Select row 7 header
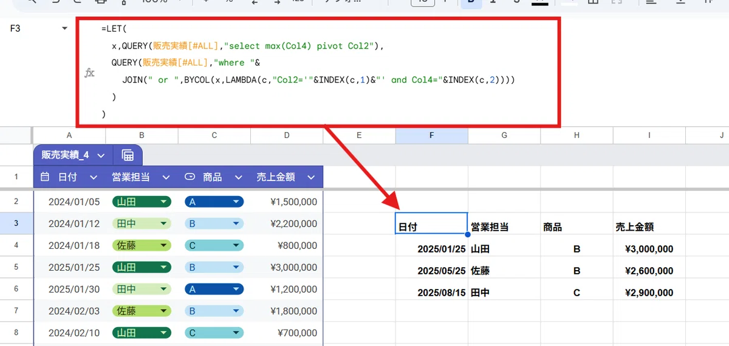 [x=16, y=311]
